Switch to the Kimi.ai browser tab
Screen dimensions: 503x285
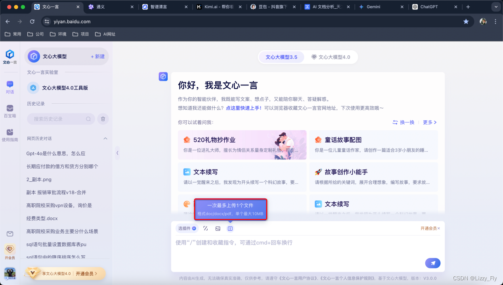[x=218, y=7]
